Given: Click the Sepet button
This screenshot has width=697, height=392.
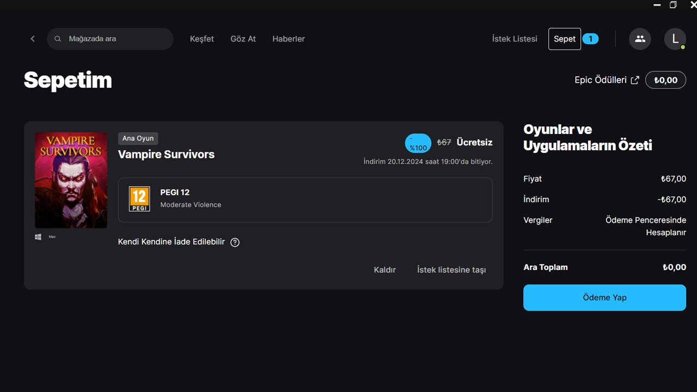Looking at the screenshot, I should point(565,39).
